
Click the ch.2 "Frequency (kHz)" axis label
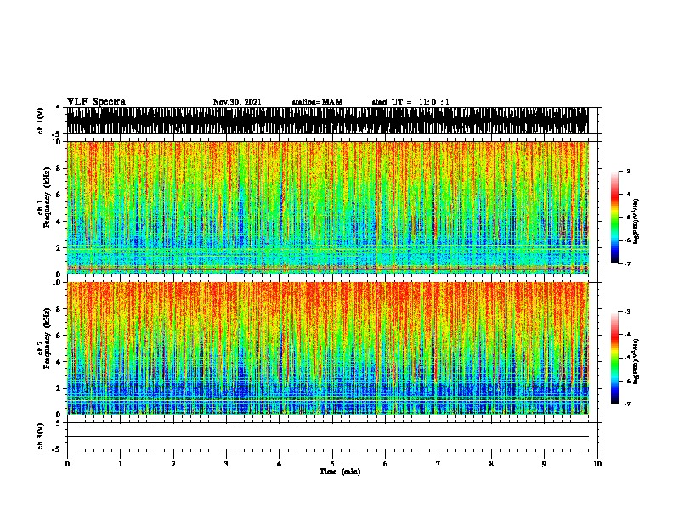click(47, 338)
